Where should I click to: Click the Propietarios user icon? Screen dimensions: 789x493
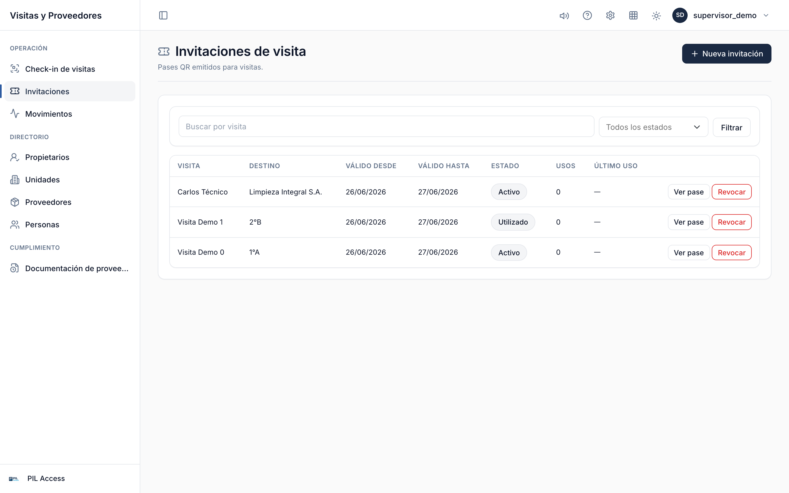point(15,157)
